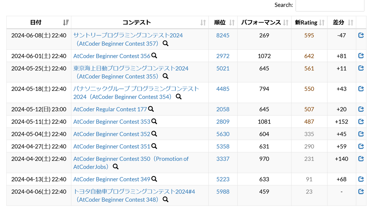Click the magnifier icon beside ABC 351
The width and height of the screenshot is (380, 215).
(x=154, y=146)
